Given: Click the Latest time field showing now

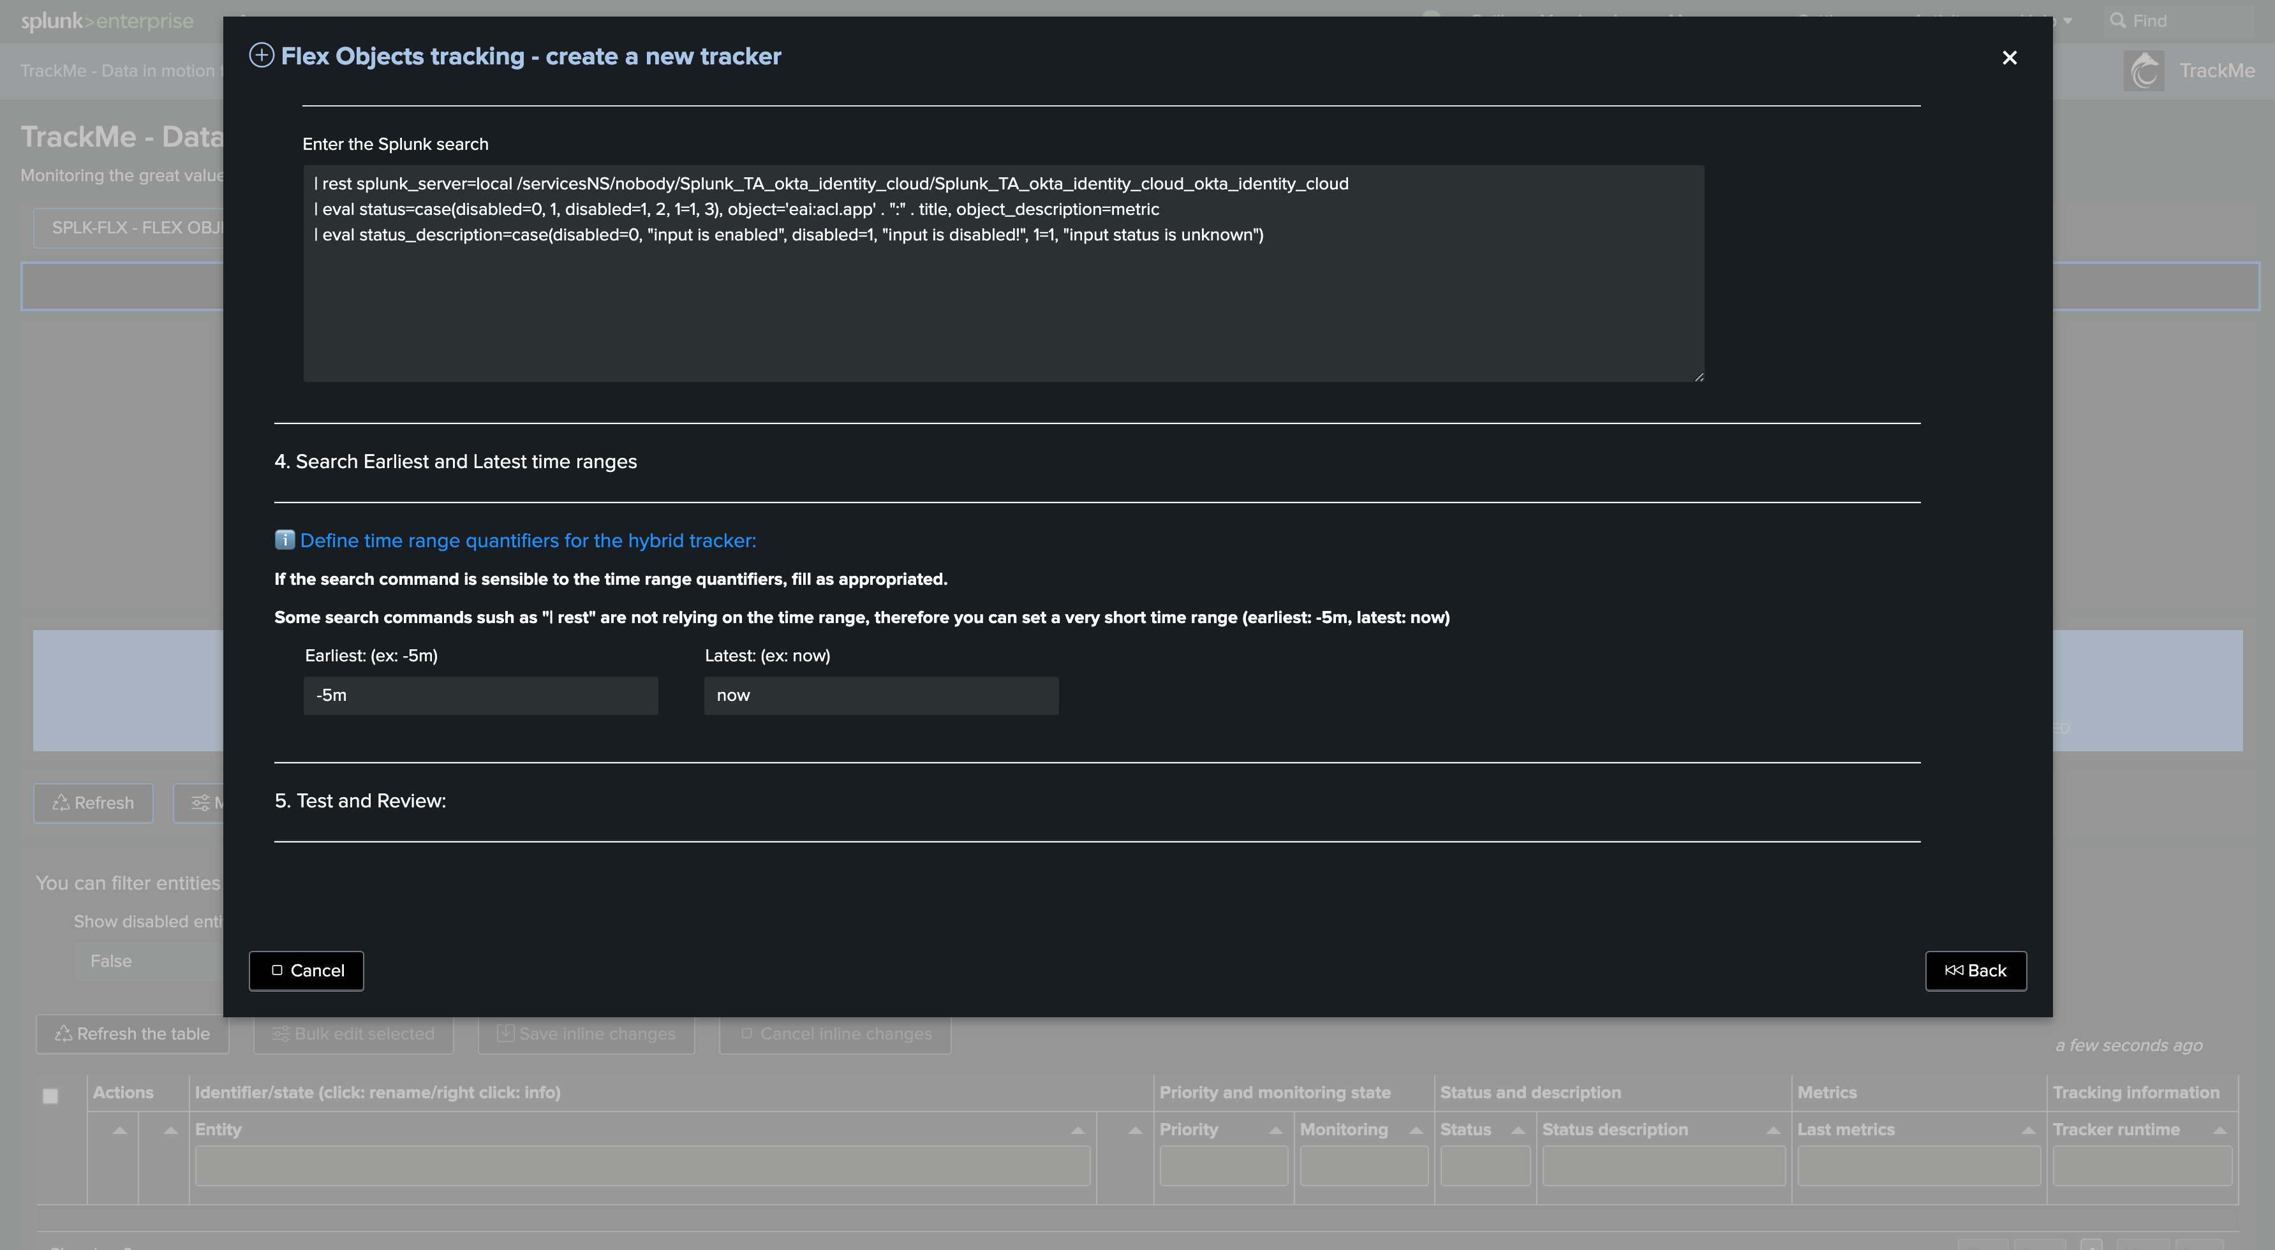Looking at the screenshot, I should pos(882,695).
